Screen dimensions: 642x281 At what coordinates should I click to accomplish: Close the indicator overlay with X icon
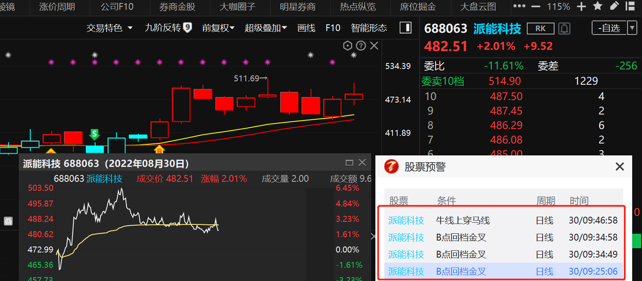pos(374,46)
